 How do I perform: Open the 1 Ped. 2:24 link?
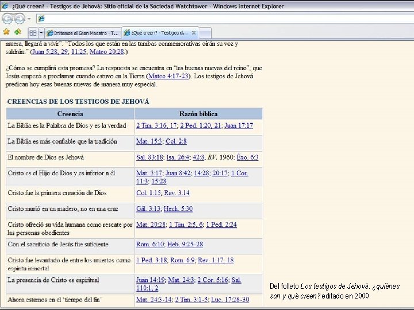tap(221, 224)
